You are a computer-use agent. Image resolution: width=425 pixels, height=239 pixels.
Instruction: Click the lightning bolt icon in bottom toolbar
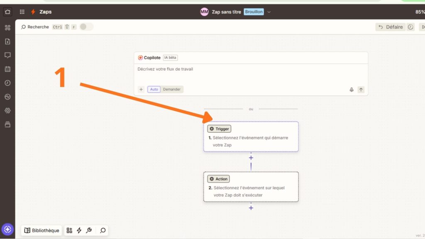pyautogui.click(x=79, y=230)
